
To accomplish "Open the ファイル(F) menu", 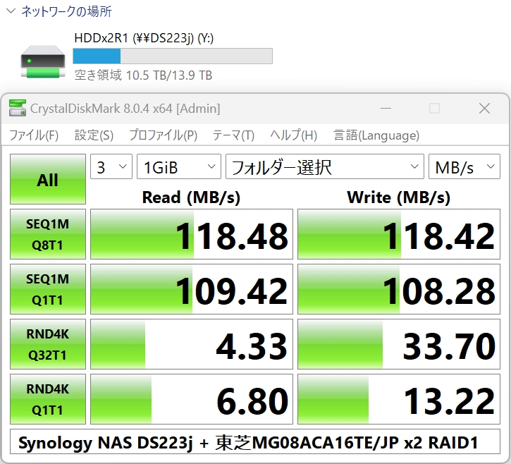I will (x=34, y=135).
